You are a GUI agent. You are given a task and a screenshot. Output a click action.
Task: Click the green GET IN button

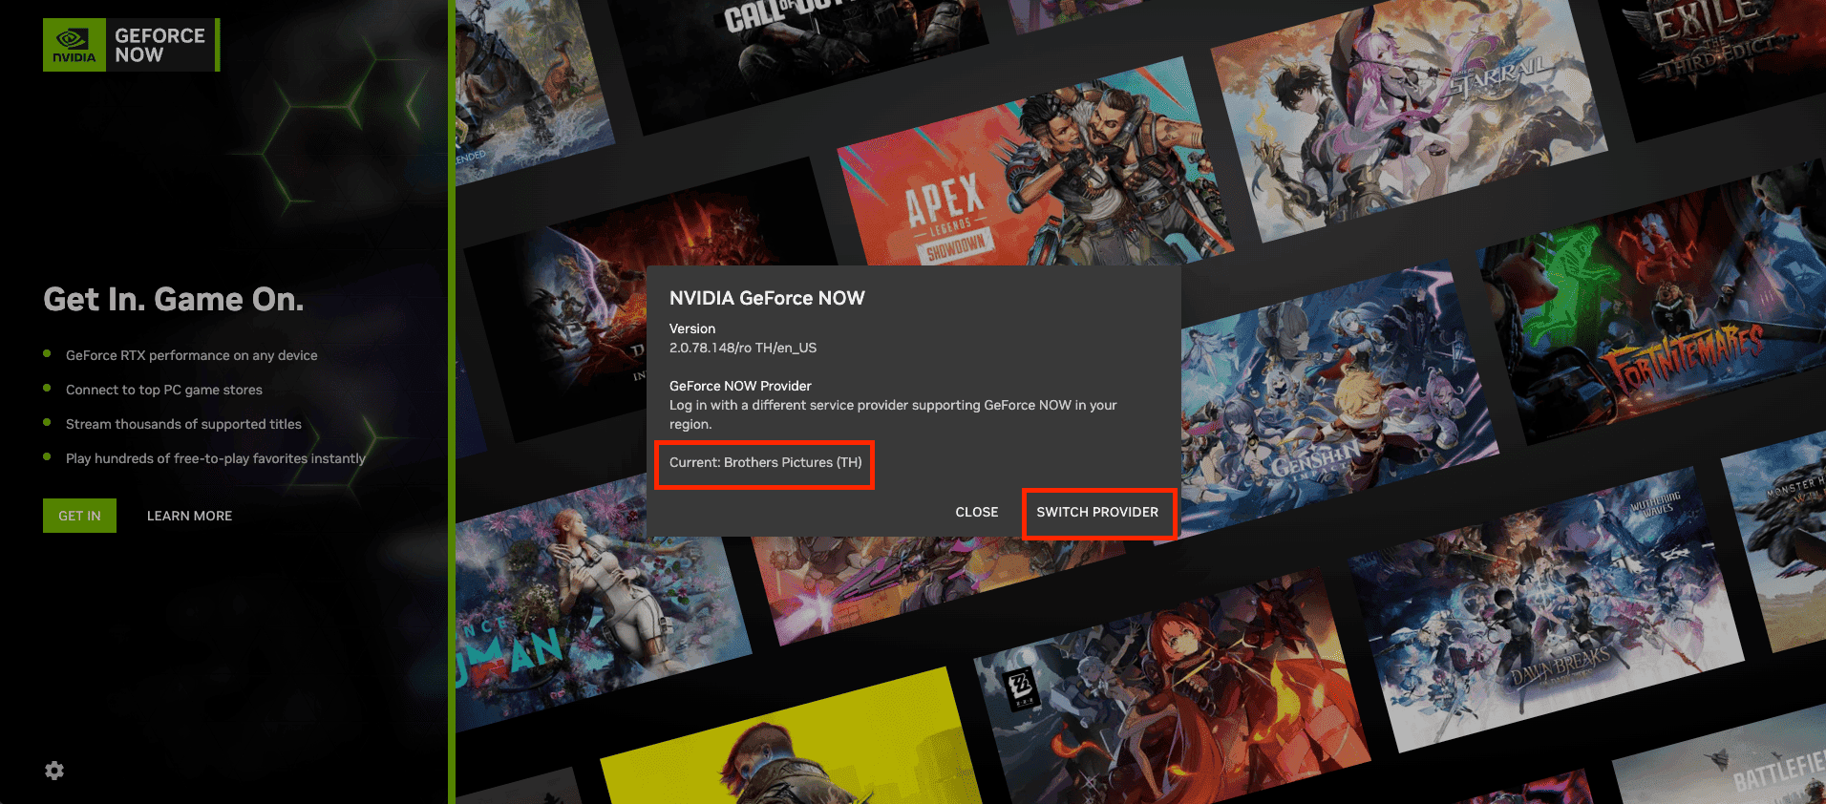tap(79, 516)
